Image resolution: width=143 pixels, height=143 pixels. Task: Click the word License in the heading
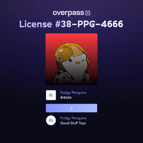36,24
